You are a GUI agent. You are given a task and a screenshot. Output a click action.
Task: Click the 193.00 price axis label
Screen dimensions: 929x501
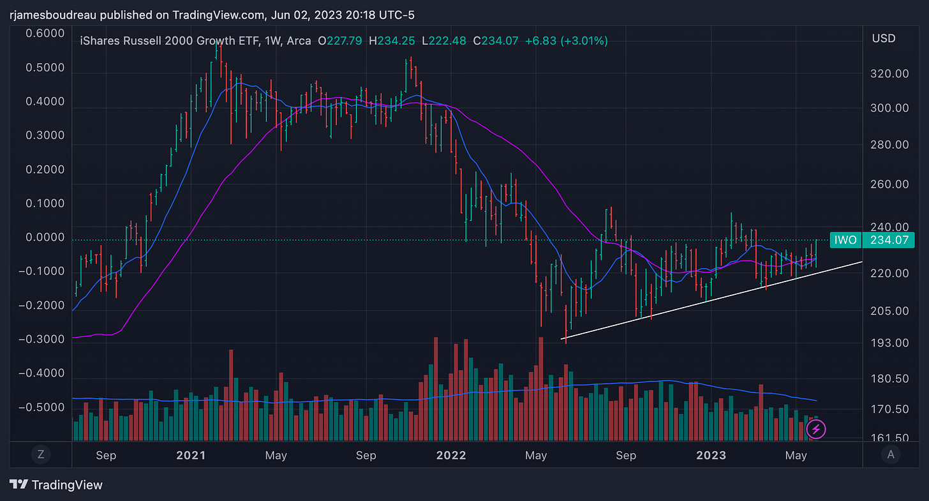coord(890,343)
